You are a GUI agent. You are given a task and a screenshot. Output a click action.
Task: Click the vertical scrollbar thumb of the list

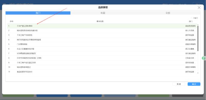click(x=198, y=38)
